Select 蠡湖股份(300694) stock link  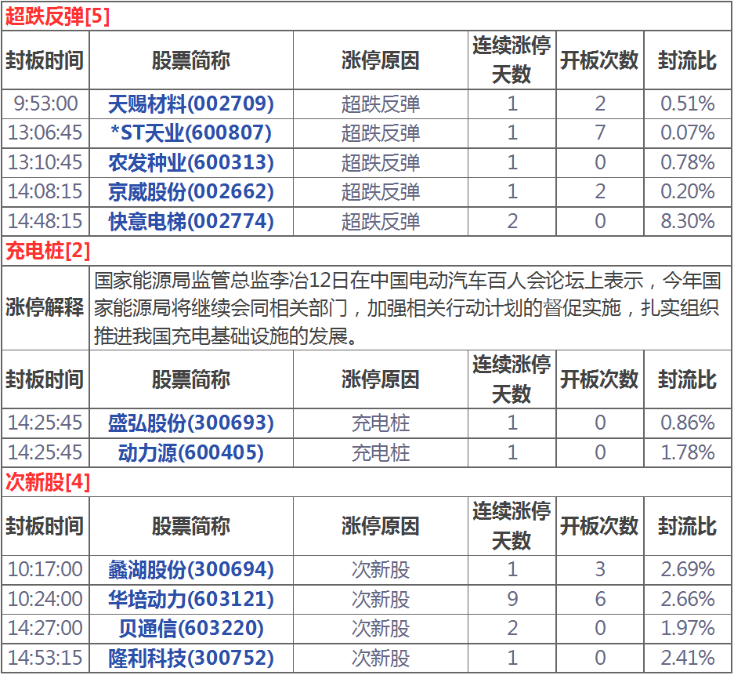tap(191, 569)
